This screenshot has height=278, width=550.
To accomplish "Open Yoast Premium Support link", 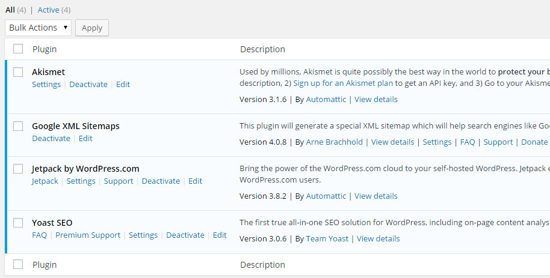I will click(88, 235).
